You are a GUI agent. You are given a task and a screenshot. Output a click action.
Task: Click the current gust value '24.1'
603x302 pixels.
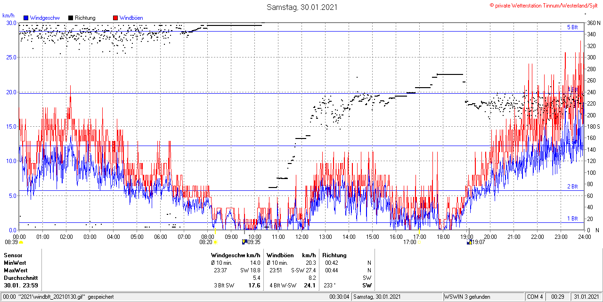[309, 286]
